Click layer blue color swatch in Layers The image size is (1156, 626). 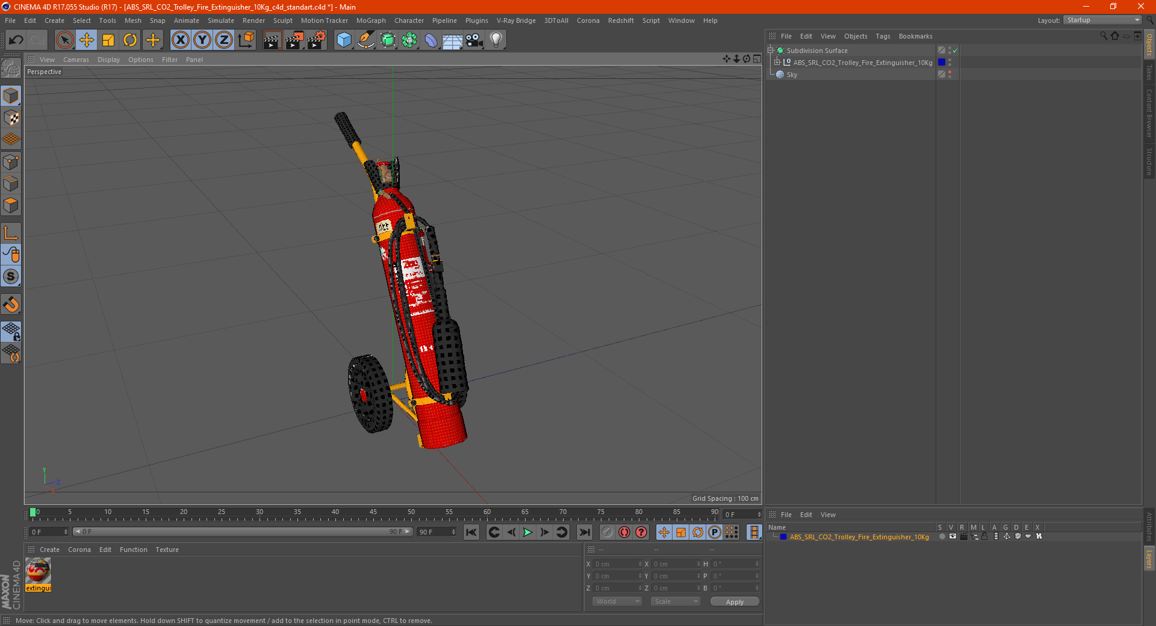783,537
